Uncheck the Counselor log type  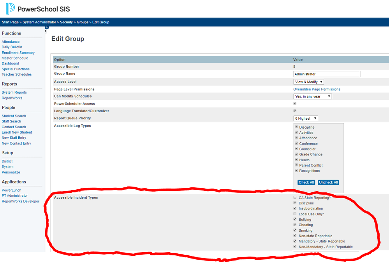point(296,148)
